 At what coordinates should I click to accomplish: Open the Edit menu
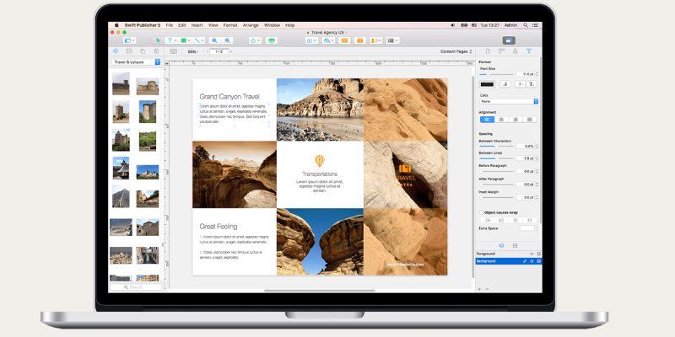tap(182, 25)
